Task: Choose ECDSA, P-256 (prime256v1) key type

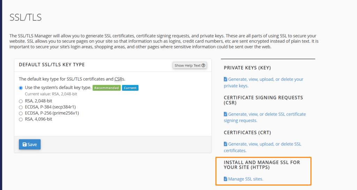Action: coord(21,113)
